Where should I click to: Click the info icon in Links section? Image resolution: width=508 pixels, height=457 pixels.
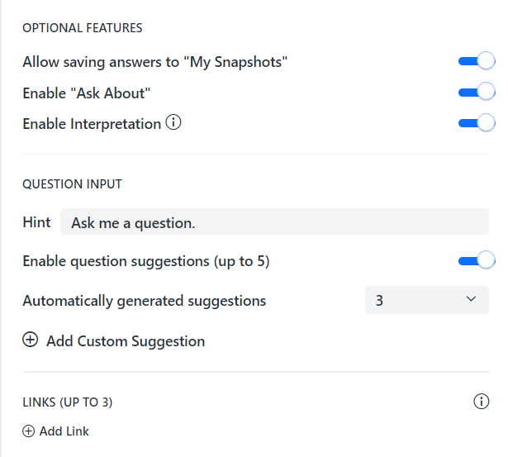[x=481, y=402]
